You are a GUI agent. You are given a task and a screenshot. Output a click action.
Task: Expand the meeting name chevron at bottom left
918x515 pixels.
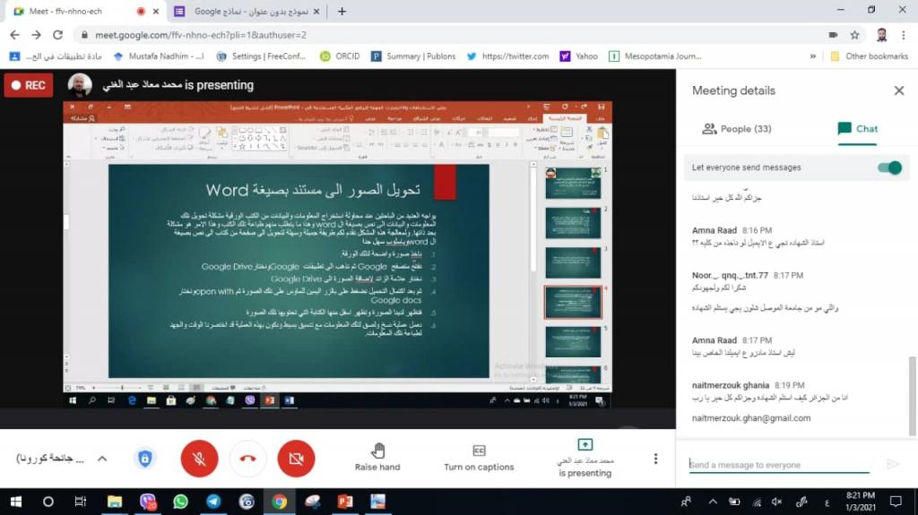point(102,459)
